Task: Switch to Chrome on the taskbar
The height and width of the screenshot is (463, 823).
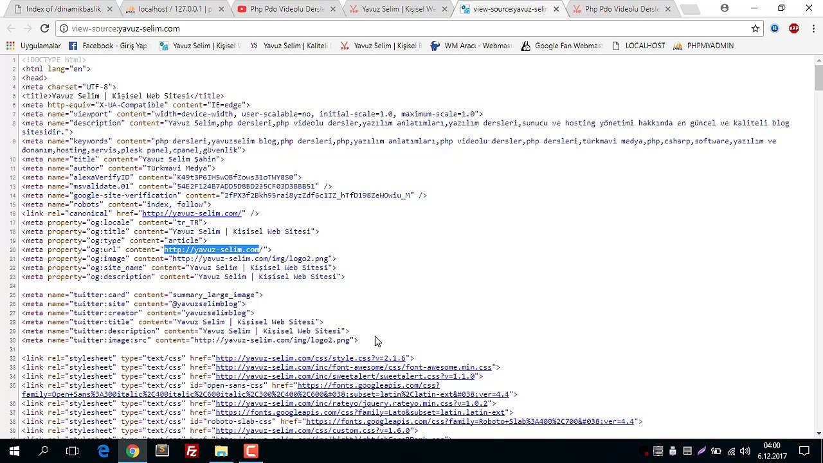Action: point(132,451)
